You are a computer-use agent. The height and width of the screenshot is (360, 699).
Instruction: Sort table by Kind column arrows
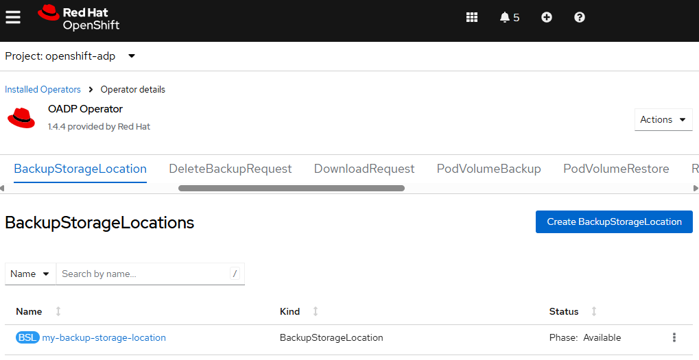point(315,311)
